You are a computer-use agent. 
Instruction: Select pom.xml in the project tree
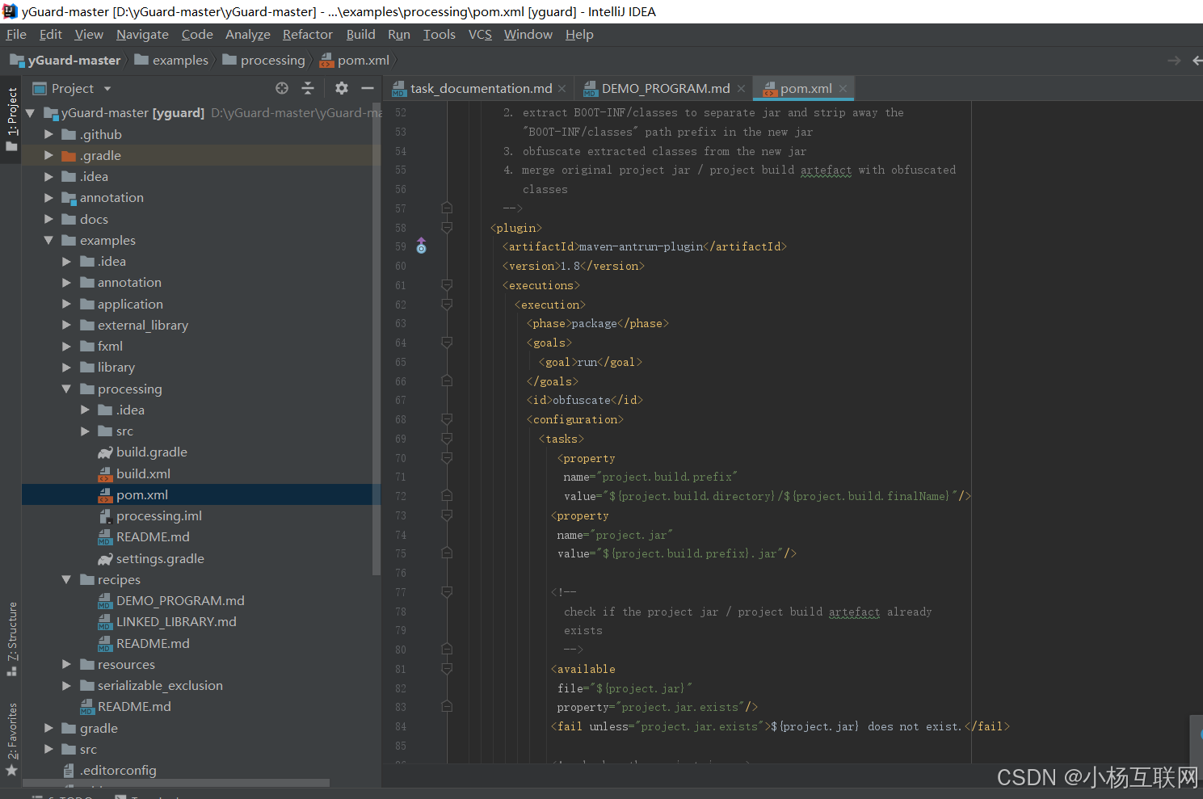(x=142, y=494)
